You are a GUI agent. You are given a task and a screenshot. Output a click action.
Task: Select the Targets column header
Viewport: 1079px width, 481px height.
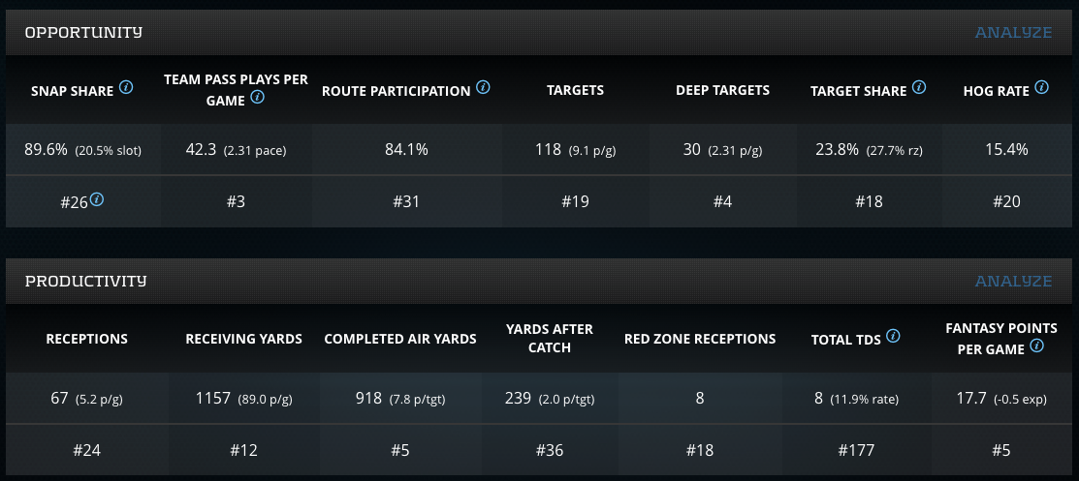[575, 90]
